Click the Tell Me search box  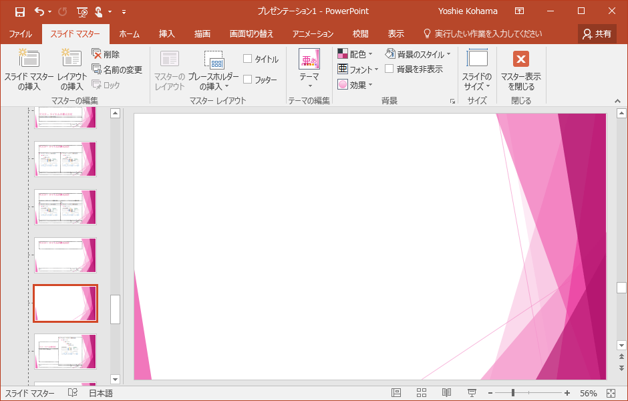pos(483,34)
